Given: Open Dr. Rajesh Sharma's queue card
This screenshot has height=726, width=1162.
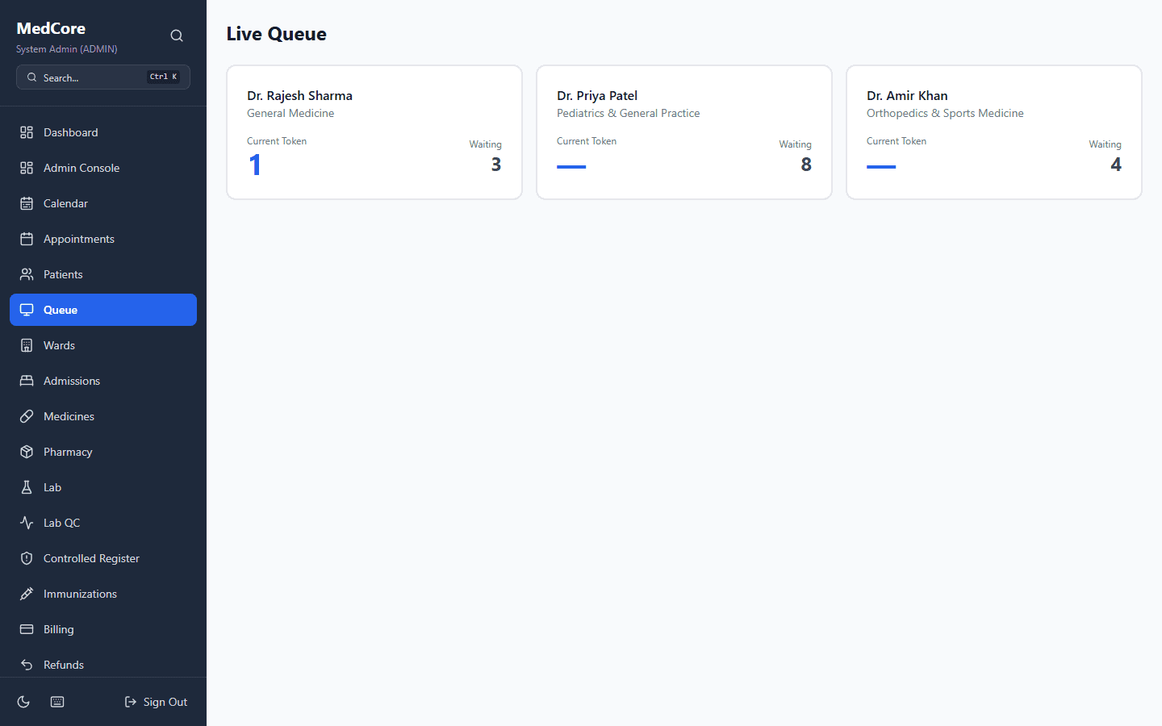Looking at the screenshot, I should pyautogui.click(x=374, y=132).
